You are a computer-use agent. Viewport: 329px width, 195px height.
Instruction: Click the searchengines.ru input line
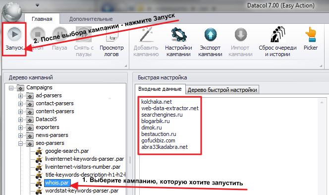[162, 115]
